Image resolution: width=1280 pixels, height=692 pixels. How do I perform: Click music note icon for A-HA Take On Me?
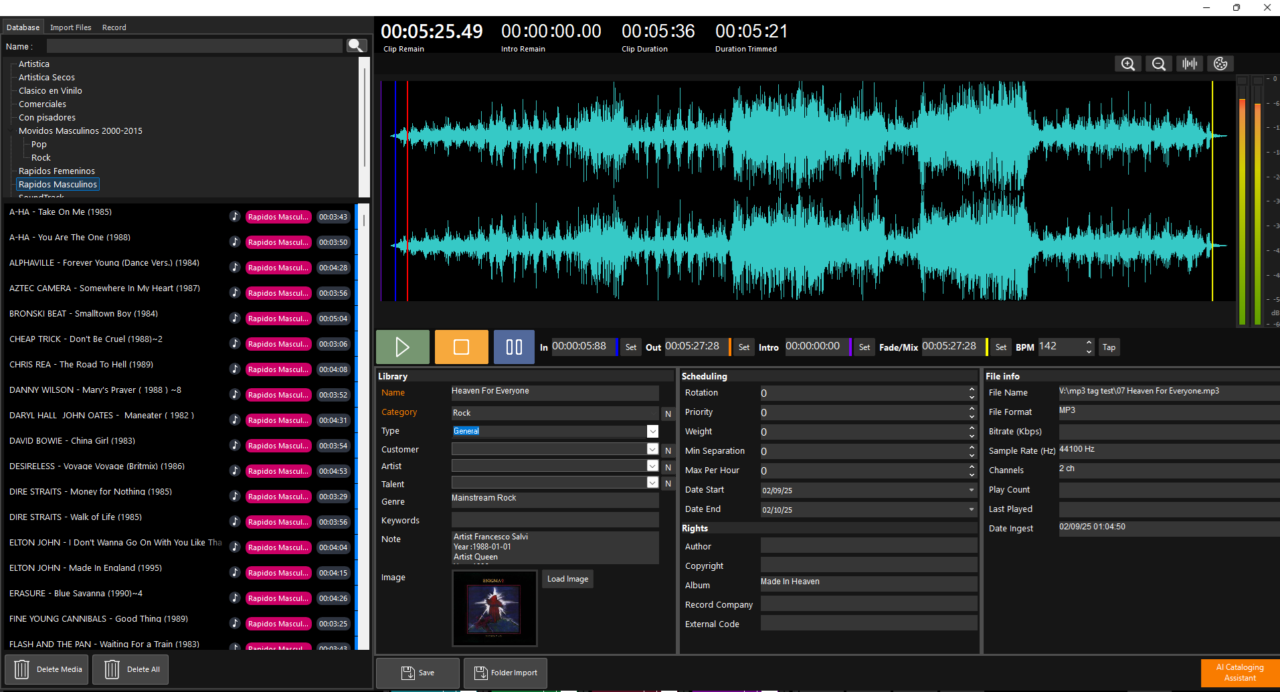[235, 216]
